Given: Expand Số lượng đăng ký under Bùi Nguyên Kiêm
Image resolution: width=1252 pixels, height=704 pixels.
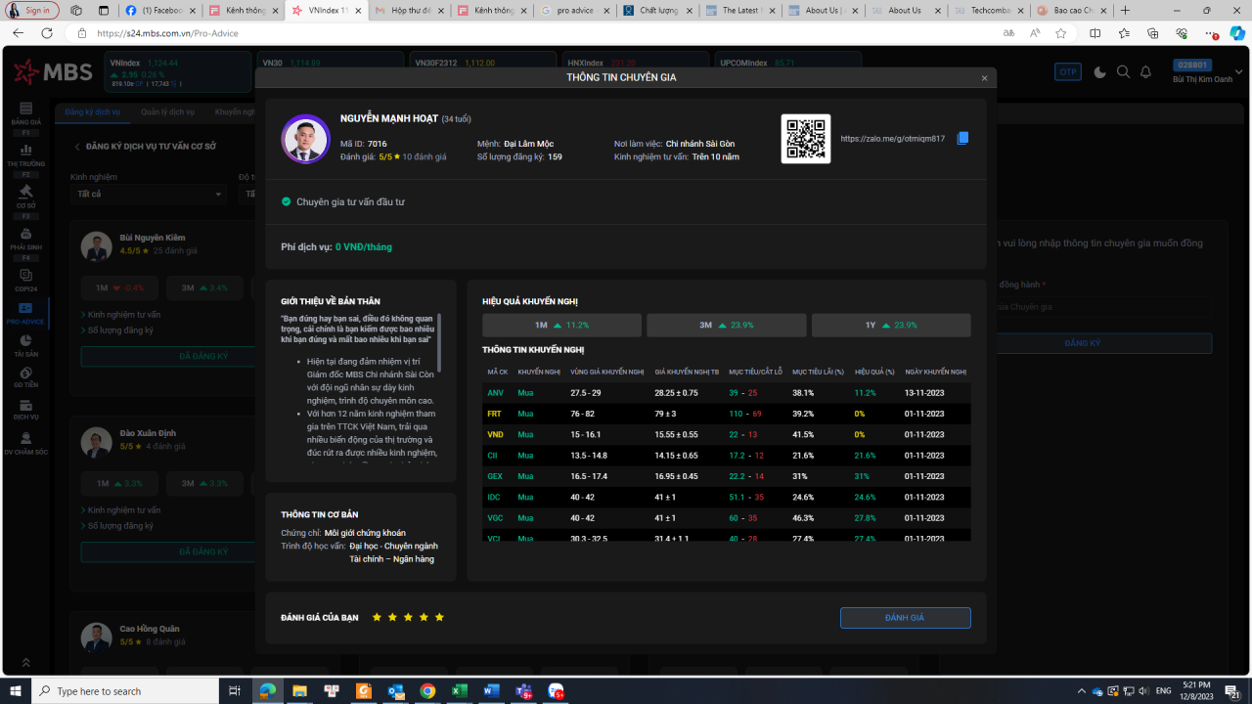Looking at the screenshot, I should pyautogui.click(x=117, y=330).
